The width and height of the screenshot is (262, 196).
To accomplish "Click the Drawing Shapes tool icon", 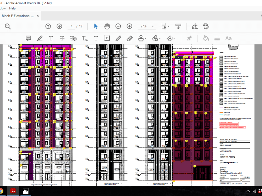I will [x=170, y=38].
